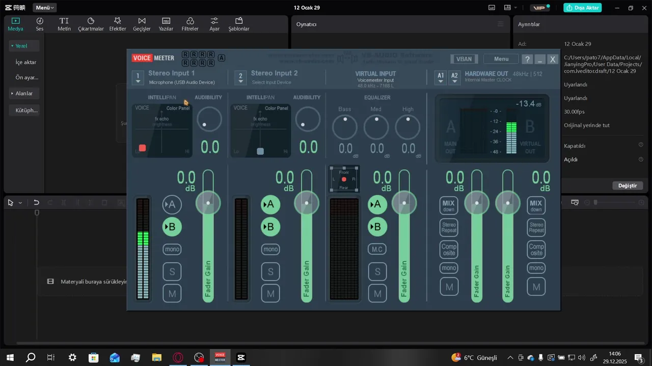The image size is (652, 366).
Task: Click the layout icon in CapCut's title bar
Action: [x=507, y=8]
